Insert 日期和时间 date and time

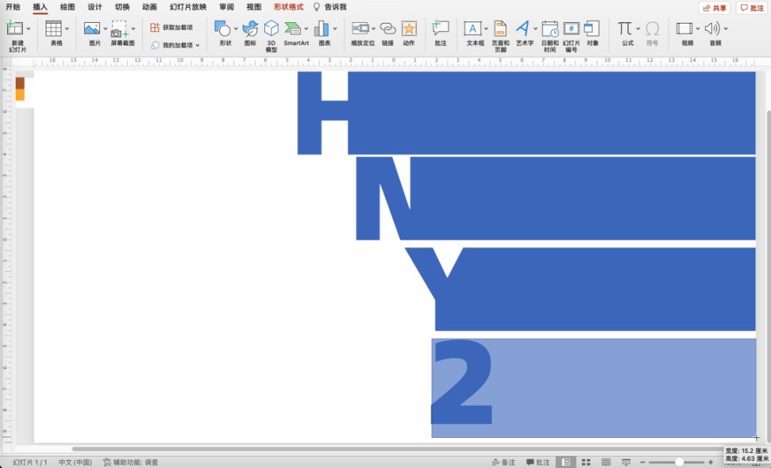click(x=550, y=29)
